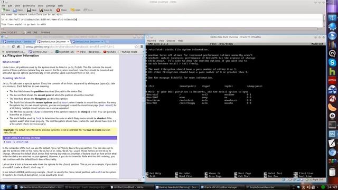Click the Chromium icon in the dock
This screenshot has width=338, height=190.
332,152
